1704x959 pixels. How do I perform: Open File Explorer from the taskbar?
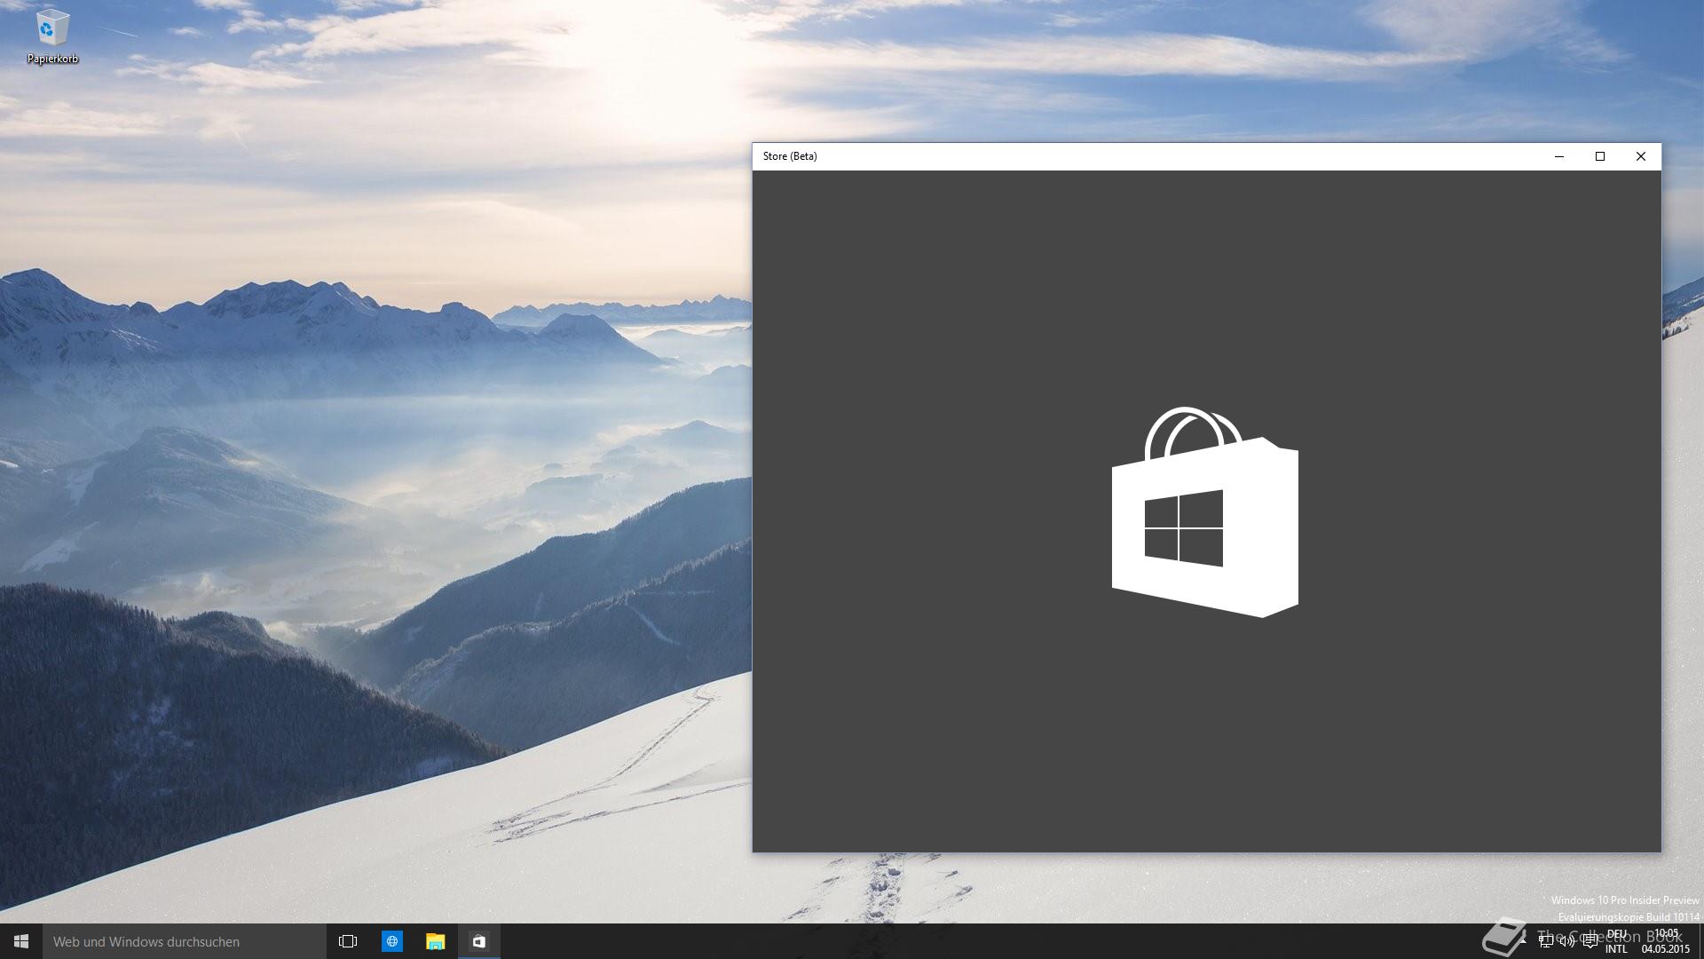tap(435, 941)
